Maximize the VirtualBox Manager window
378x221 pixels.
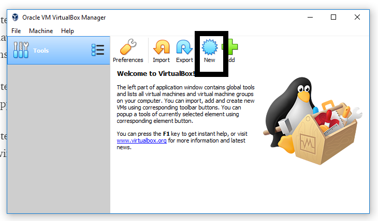click(333, 18)
